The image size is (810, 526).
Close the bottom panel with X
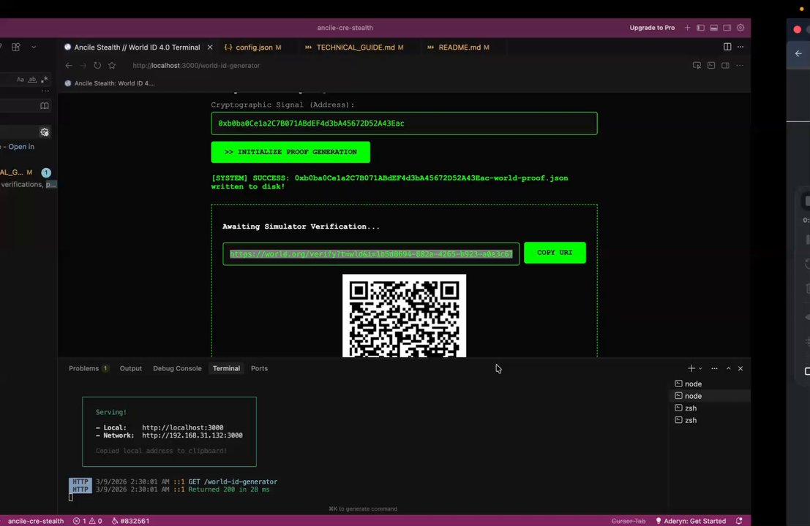tap(740, 368)
